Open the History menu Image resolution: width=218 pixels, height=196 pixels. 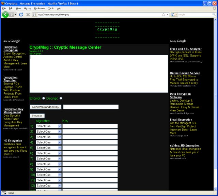pyautogui.click(x=27, y=8)
